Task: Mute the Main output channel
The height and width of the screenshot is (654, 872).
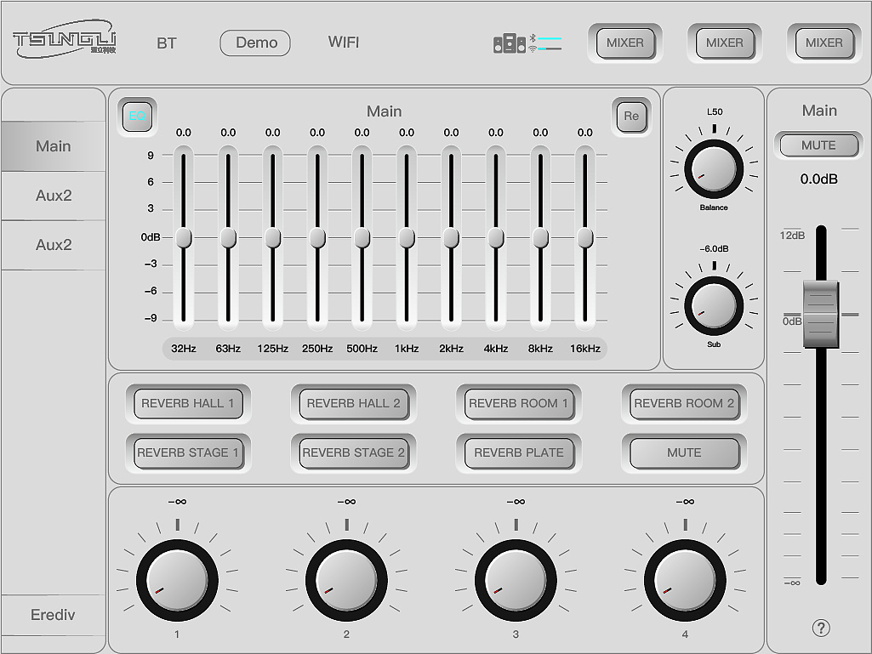Action: pyautogui.click(x=818, y=145)
